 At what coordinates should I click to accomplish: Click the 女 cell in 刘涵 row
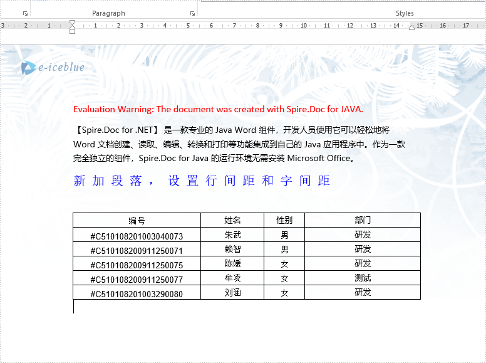[x=284, y=293]
